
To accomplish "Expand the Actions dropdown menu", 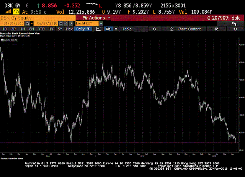I will 93,18.
